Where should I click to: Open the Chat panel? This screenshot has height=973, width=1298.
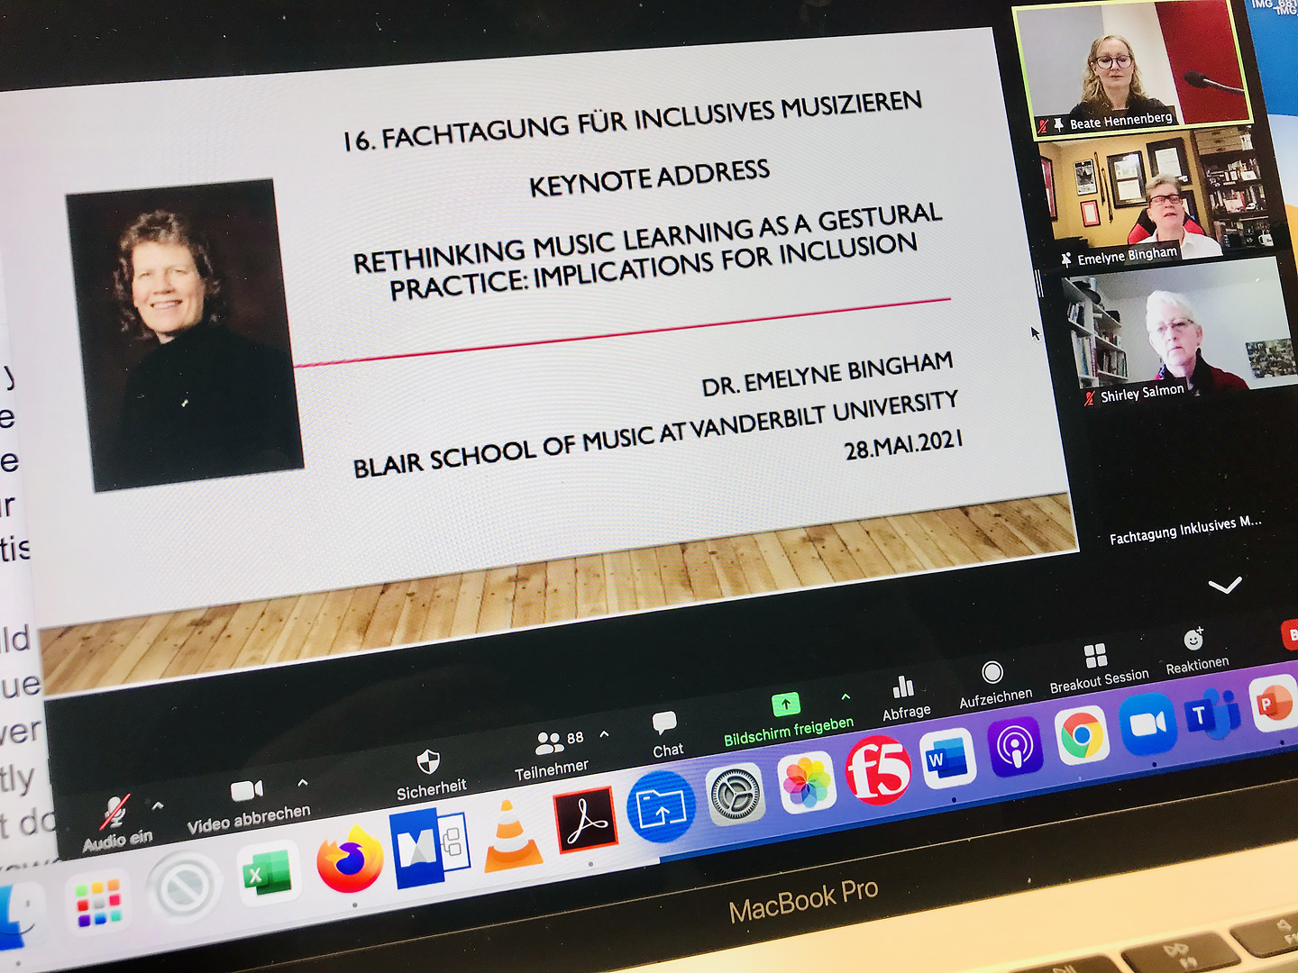coord(664,723)
